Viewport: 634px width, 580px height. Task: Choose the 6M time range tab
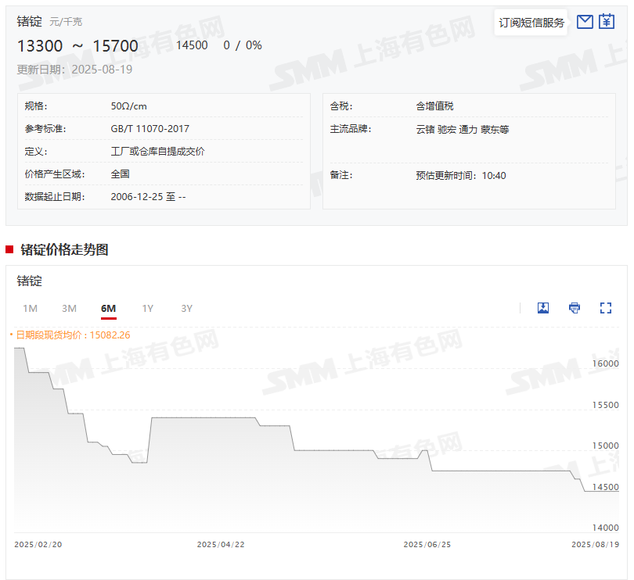pos(108,308)
